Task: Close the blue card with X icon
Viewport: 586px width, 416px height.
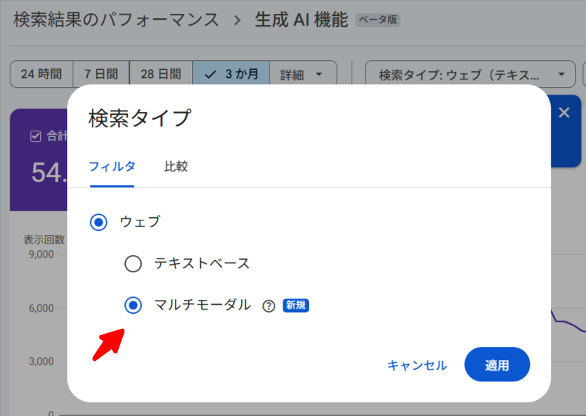Action: point(564,113)
